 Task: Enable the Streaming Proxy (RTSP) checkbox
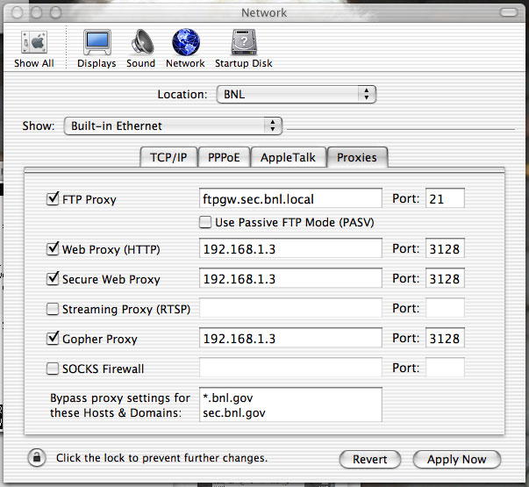pyautogui.click(x=52, y=309)
